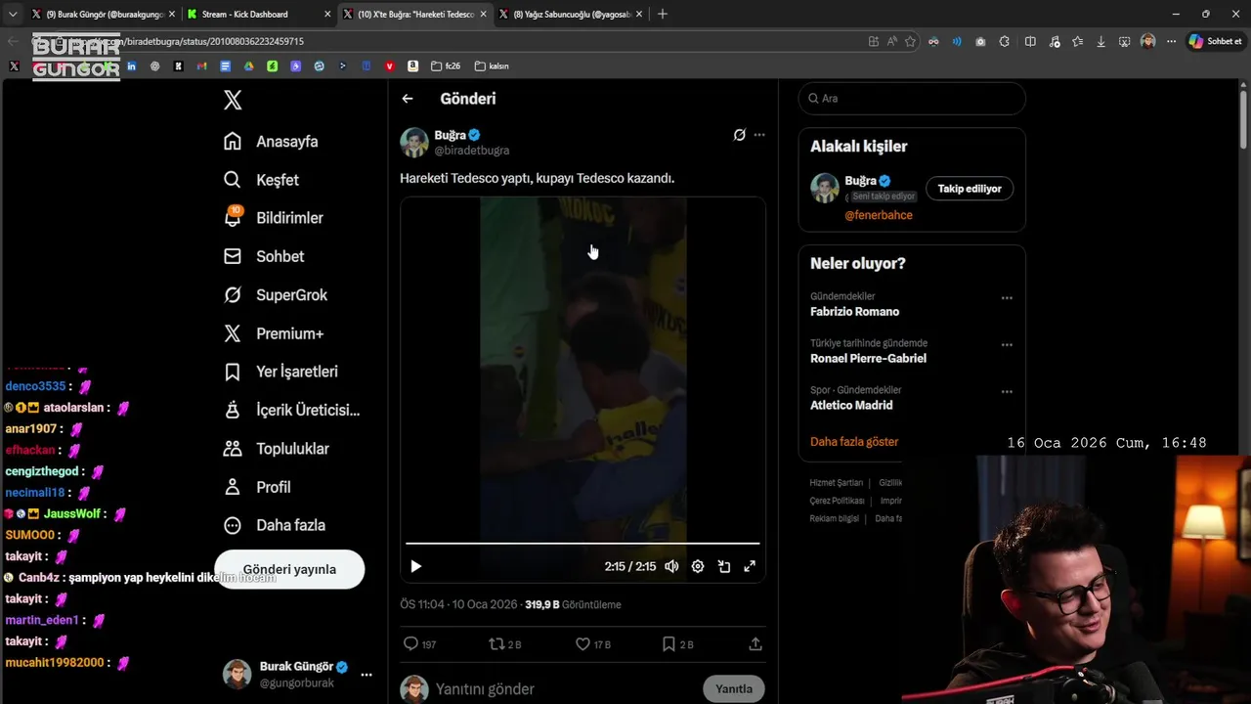Open Anasayfa home page
The width and height of the screenshot is (1251, 704).
pos(271,142)
